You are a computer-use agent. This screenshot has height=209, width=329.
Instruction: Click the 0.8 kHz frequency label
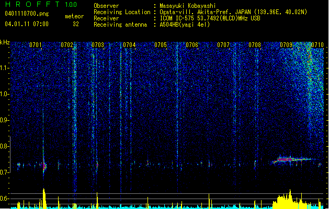(5, 146)
